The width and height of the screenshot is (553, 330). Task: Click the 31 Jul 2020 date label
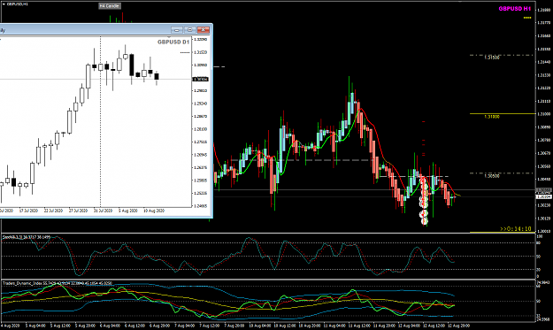(103, 211)
